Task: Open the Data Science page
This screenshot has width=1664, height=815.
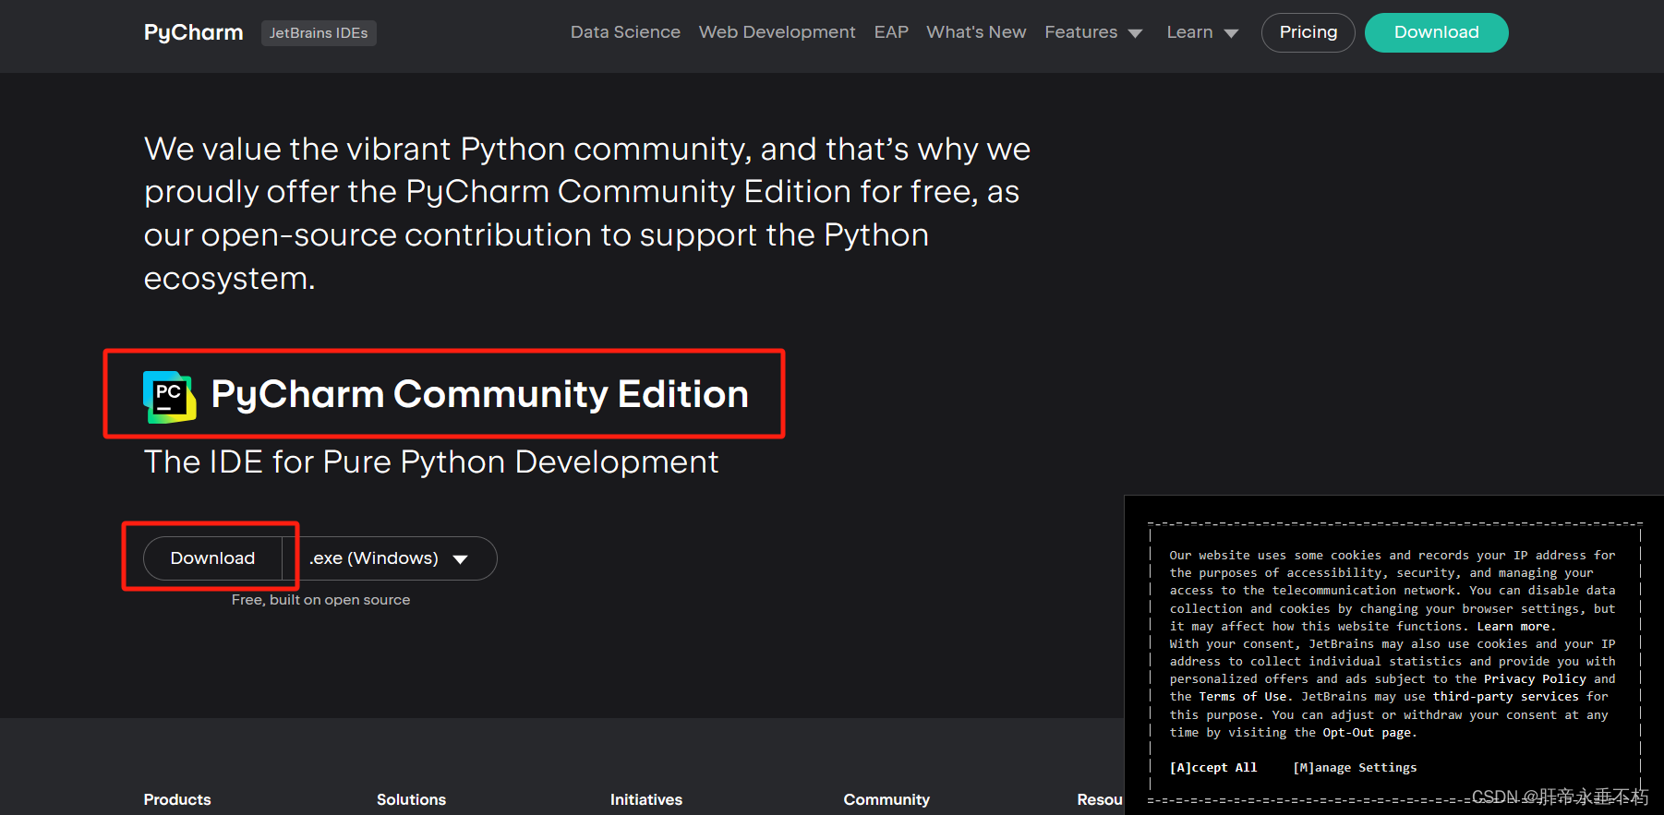Action: [x=625, y=32]
